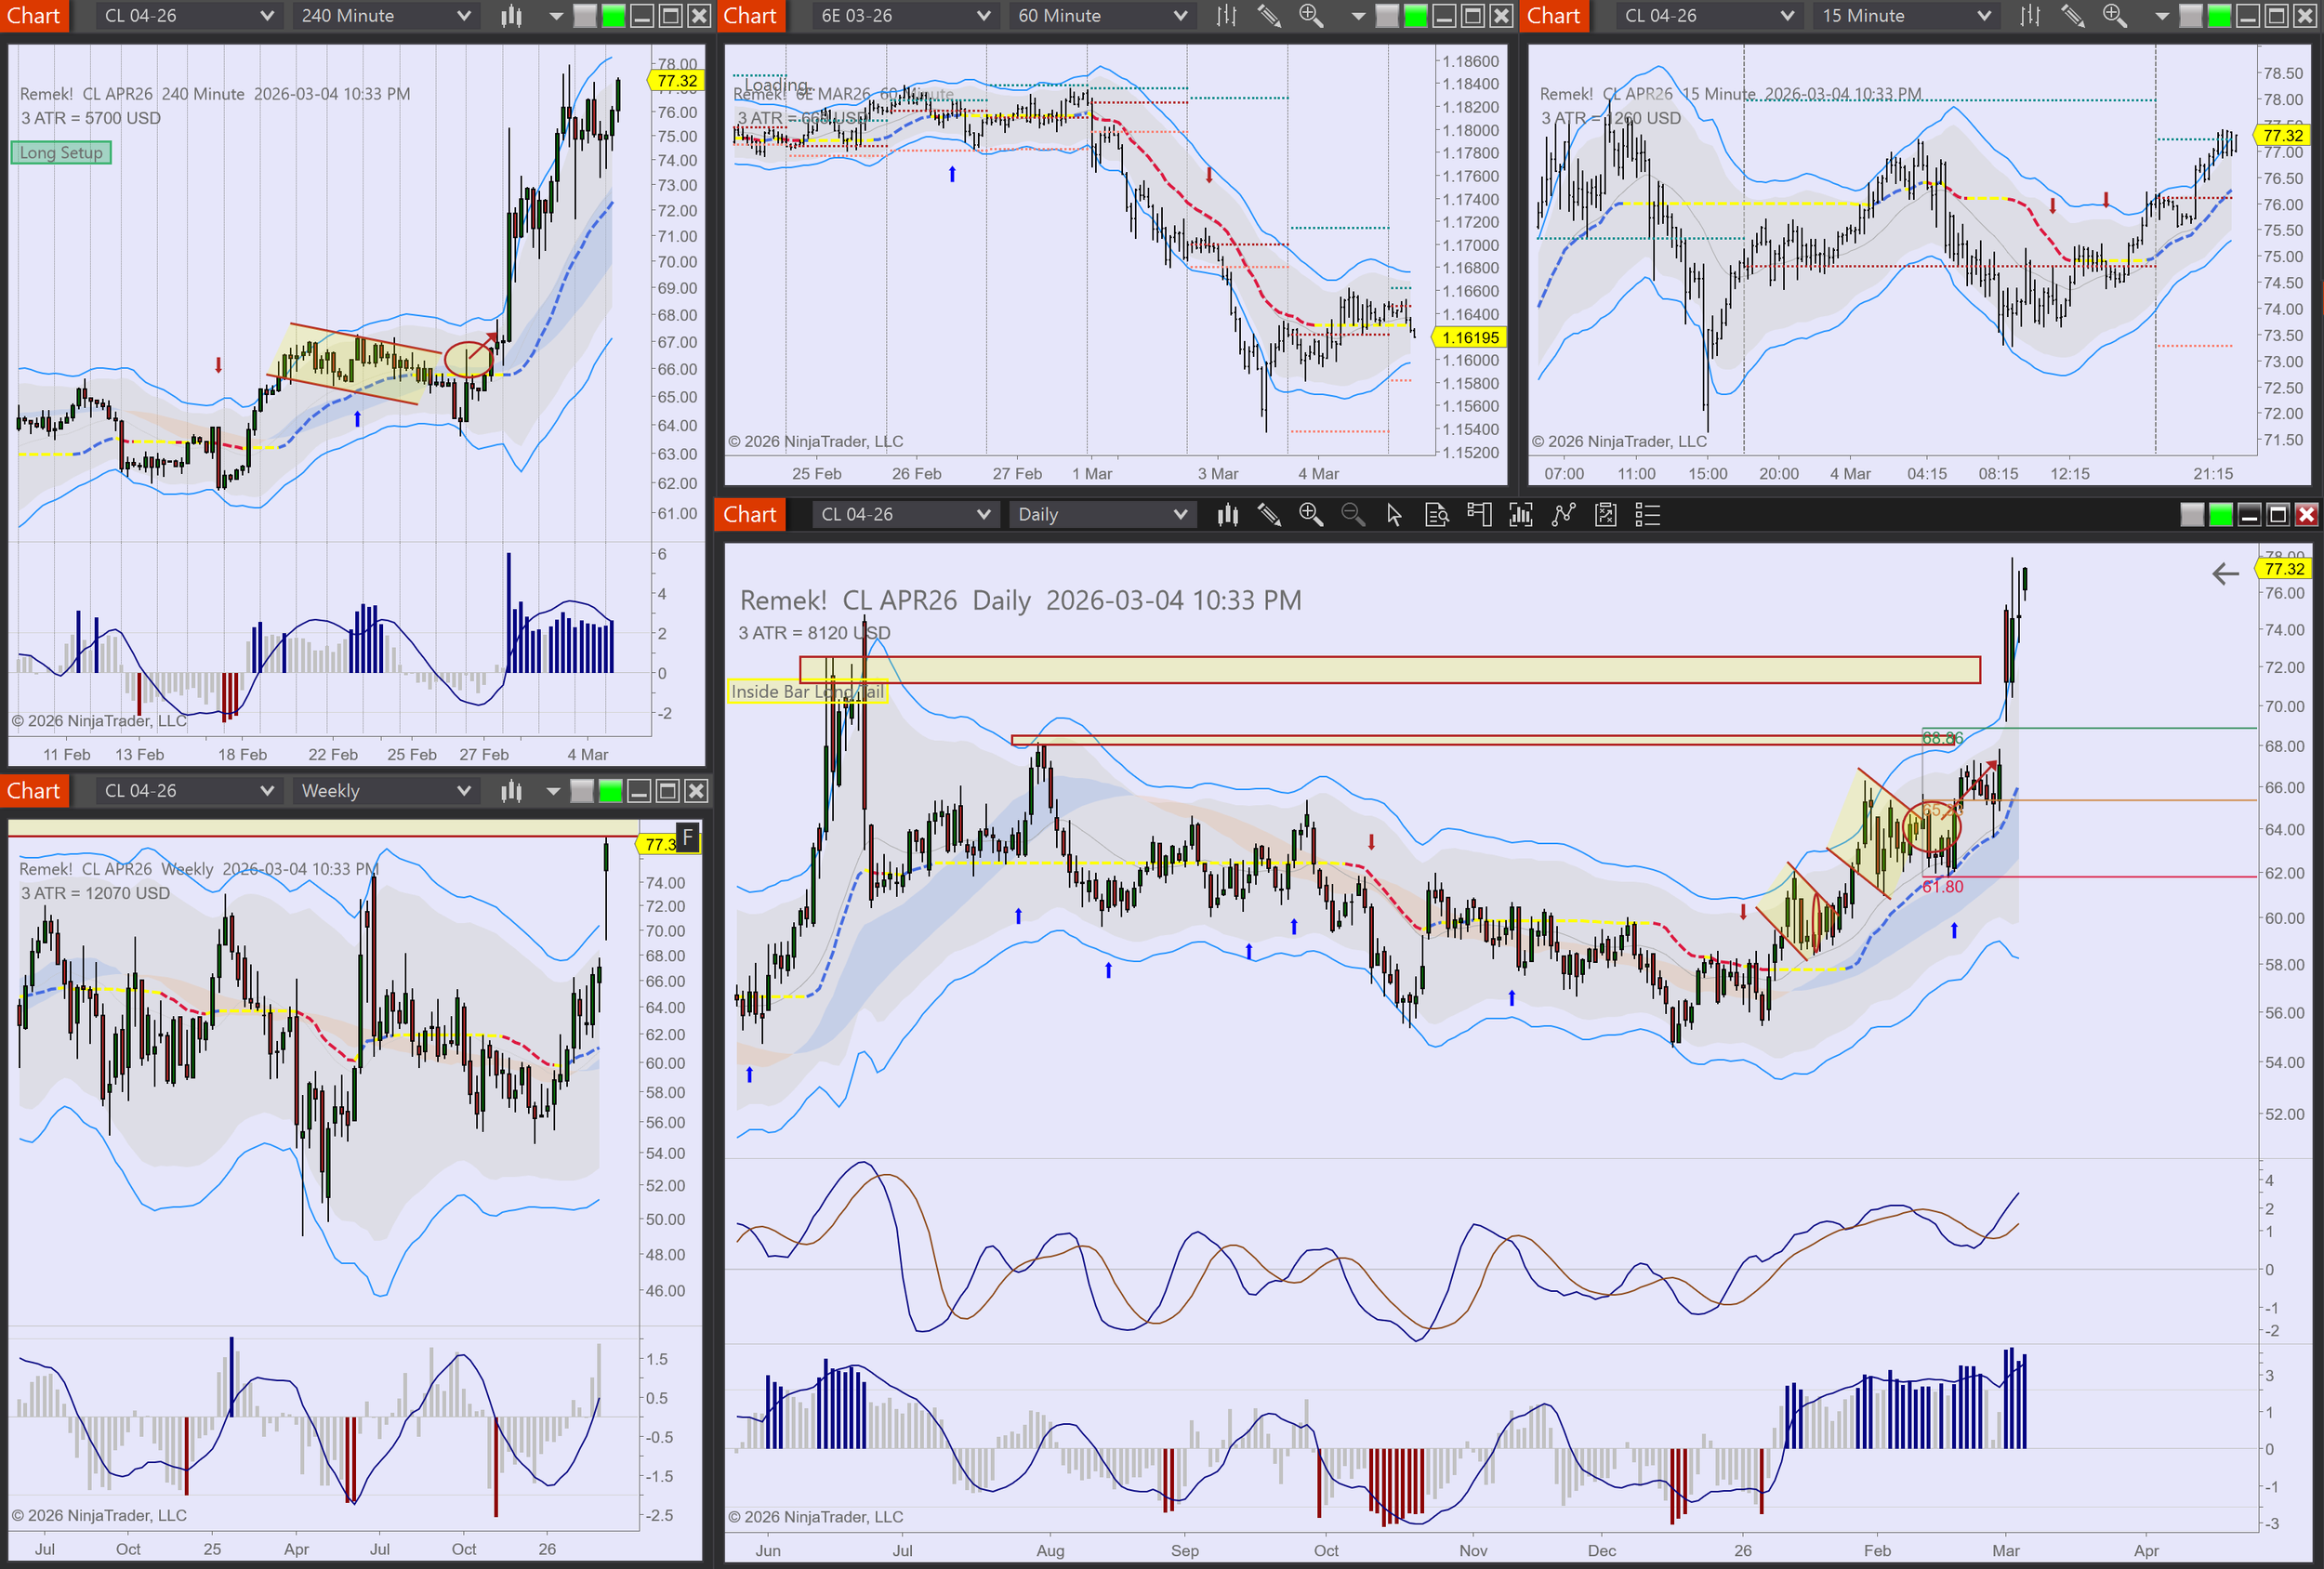Open 6E 03-26 instrument dropdown

point(983,16)
